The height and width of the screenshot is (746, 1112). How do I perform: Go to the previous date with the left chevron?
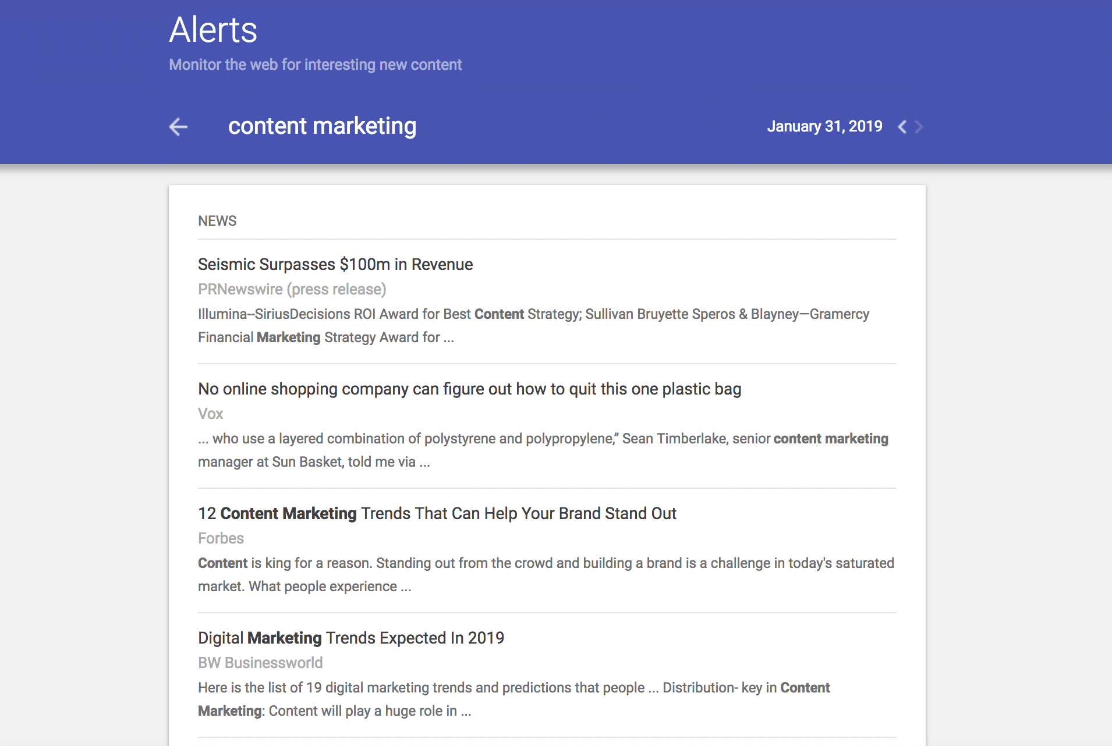pos(902,127)
